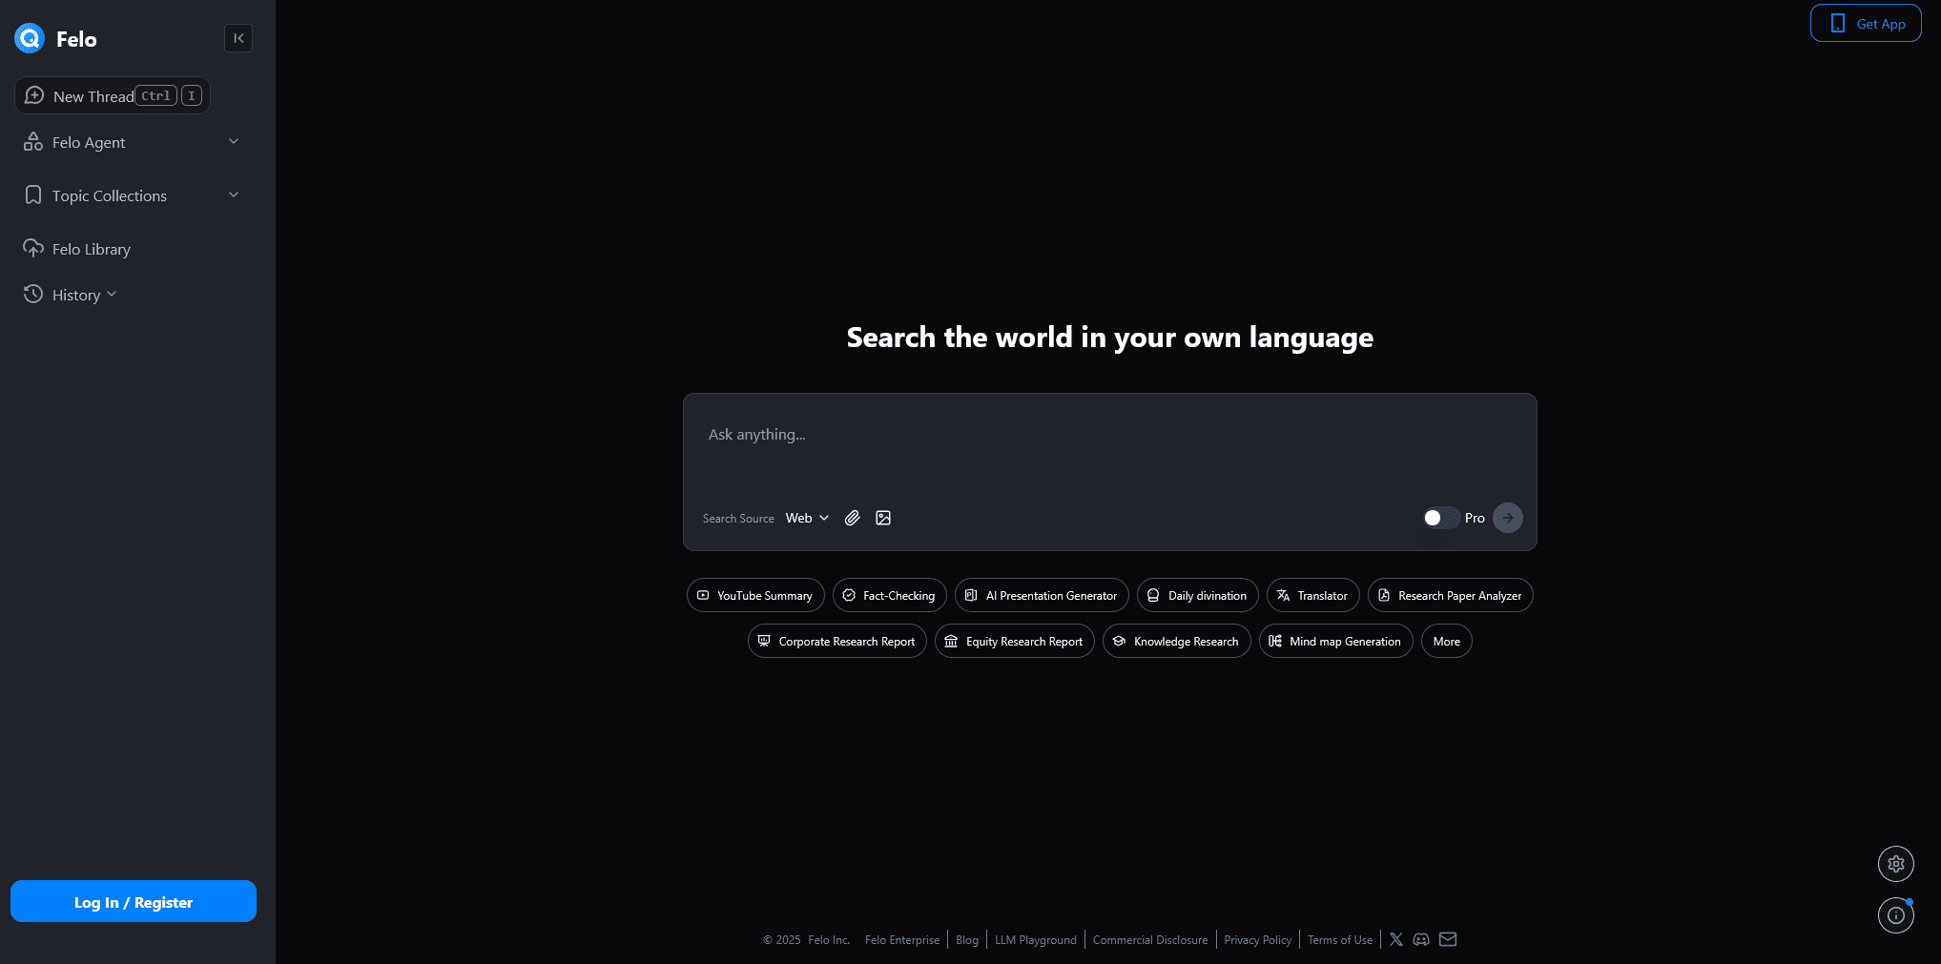Expand the Topic Collections chevron

234,195
